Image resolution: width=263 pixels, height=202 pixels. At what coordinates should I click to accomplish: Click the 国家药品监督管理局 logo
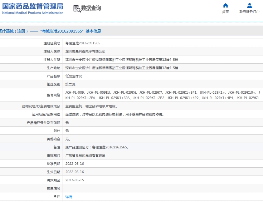click(33, 6)
